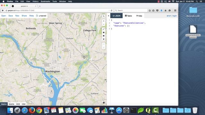Open a new Firefox tab with plus
Screen dimensions: 205x115
(x=40, y=6)
